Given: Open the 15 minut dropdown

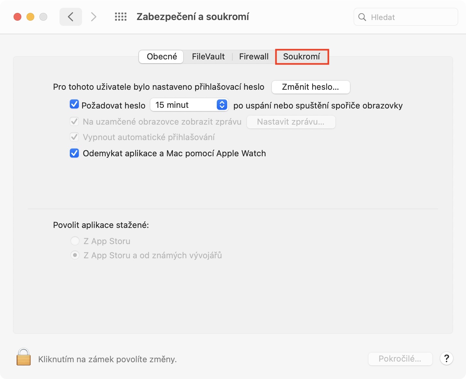Looking at the screenshot, I should [189, 105].
